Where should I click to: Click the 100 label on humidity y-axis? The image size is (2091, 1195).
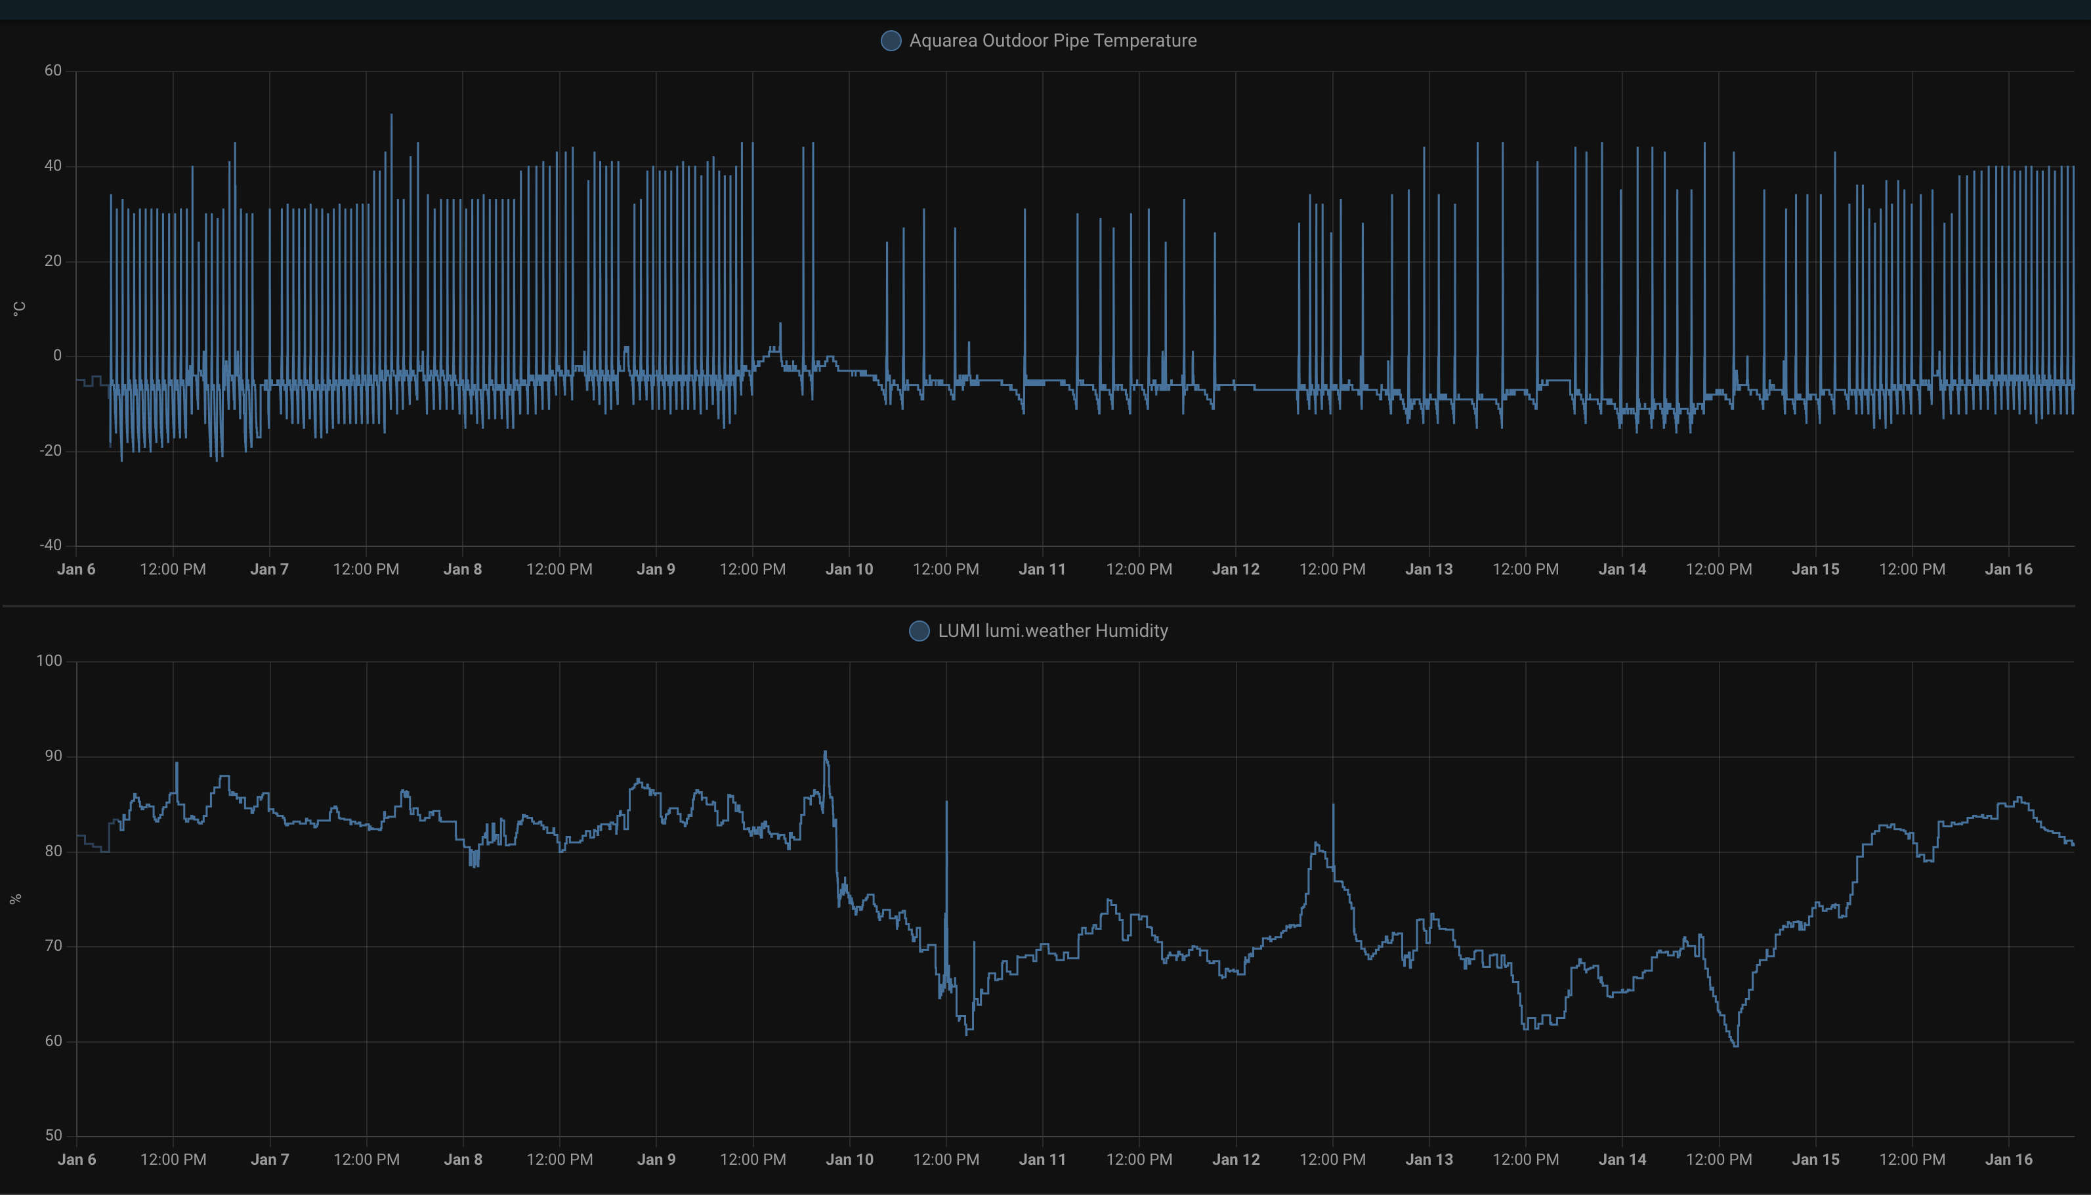[x=49, y=661]
